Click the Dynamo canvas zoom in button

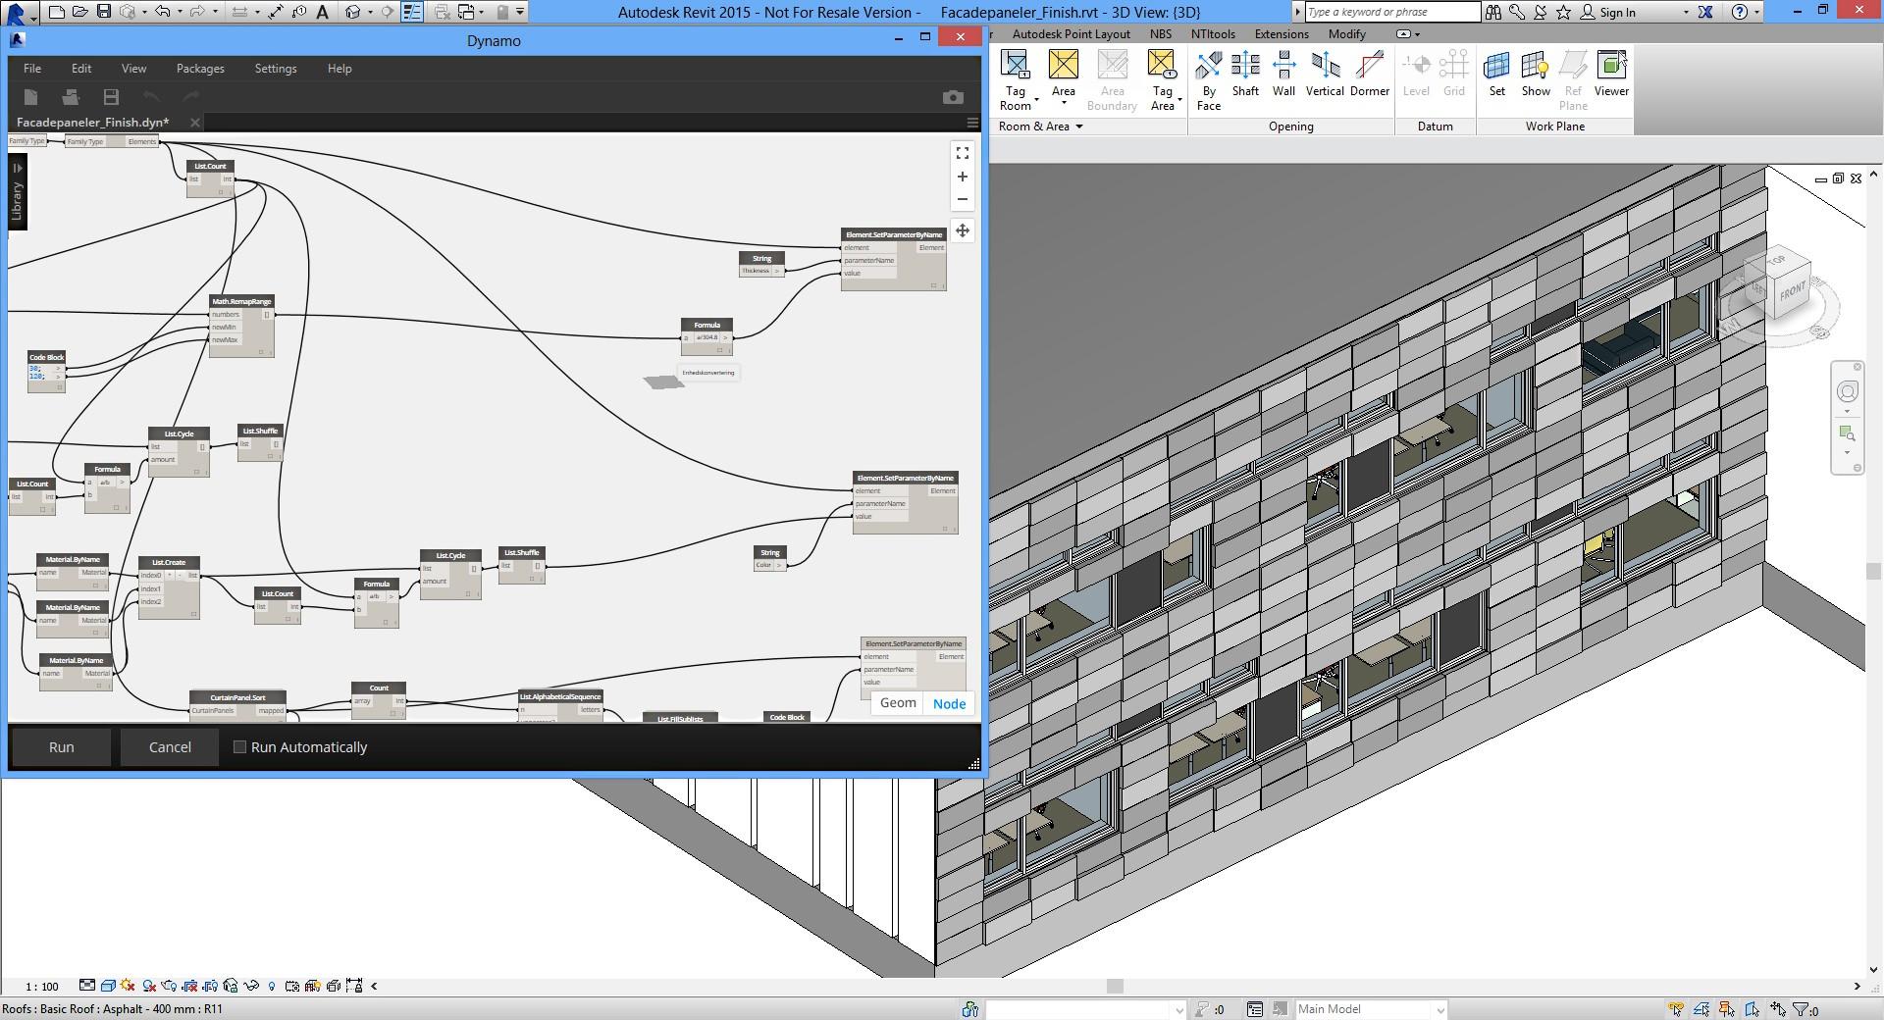963,177
